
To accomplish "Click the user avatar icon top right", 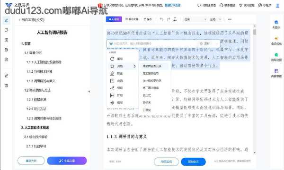I will 277,6.
